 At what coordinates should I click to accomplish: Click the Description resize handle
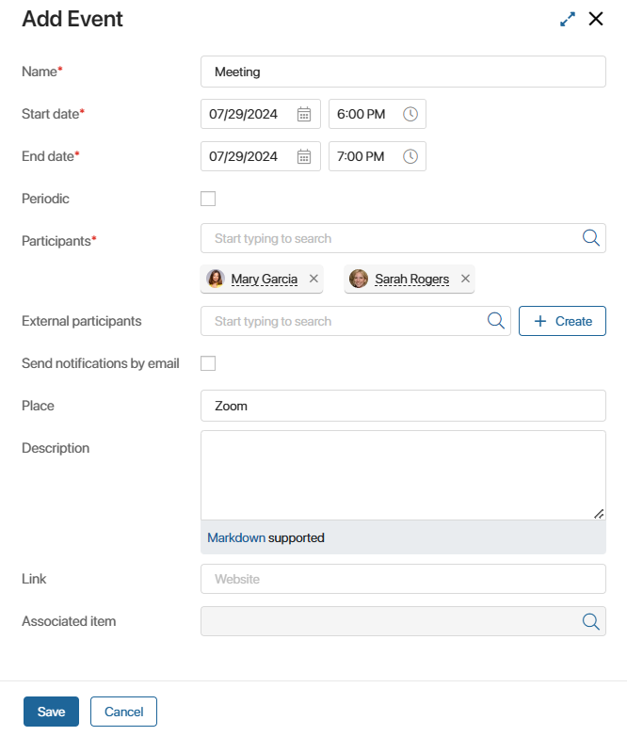tap(599, 514)
